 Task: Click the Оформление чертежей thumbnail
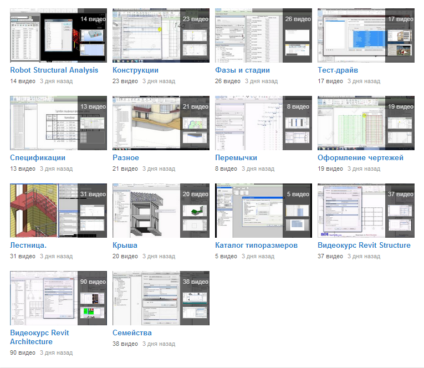coord(366,123)
